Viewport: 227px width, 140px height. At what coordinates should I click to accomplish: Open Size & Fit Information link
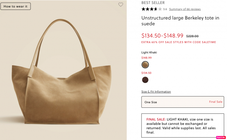click(x=156, y=91)
